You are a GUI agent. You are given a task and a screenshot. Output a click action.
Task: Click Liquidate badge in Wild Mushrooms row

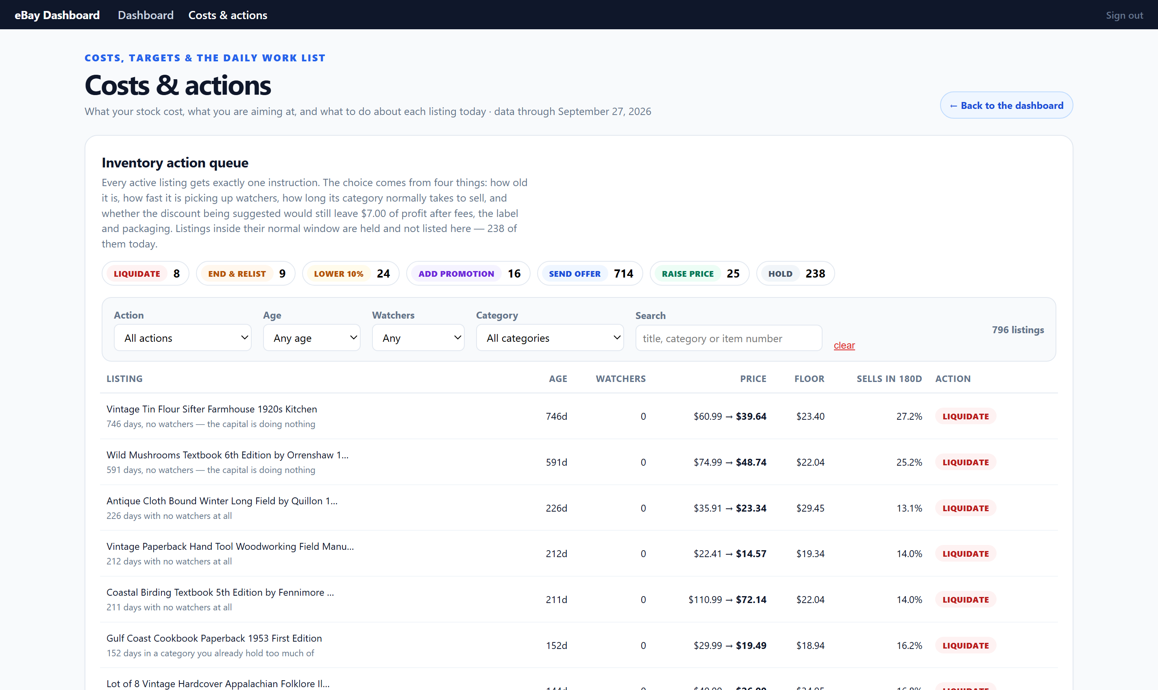pyautogui.click(x=965, y=462)
